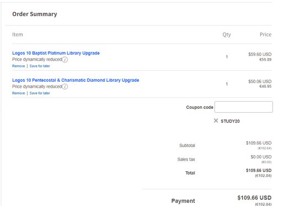Save Pentecostal & Charismatic Diamond upgrade for later
Viewport: 303px width, 206px height.
(x=40, y=93)
